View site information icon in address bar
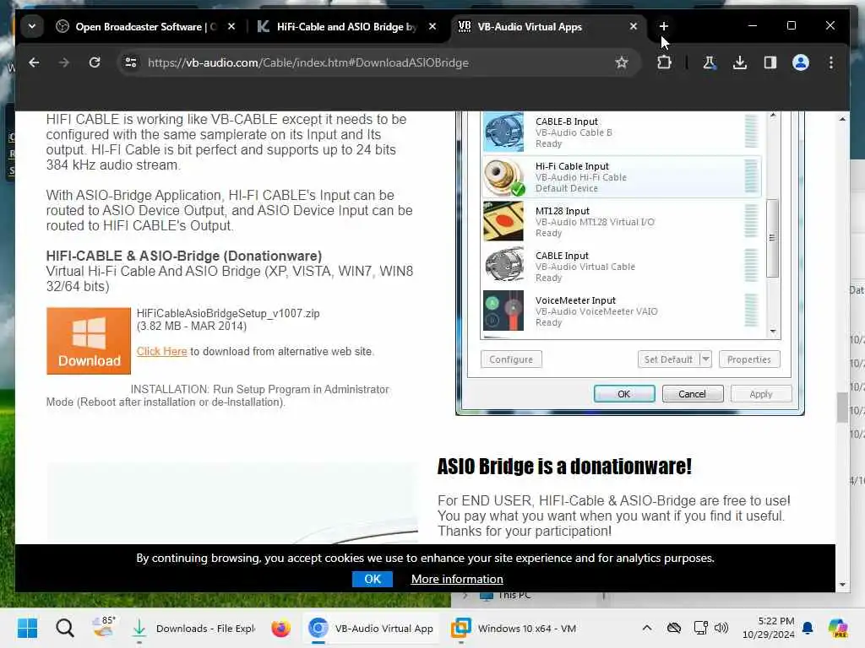 pos(131,62)
